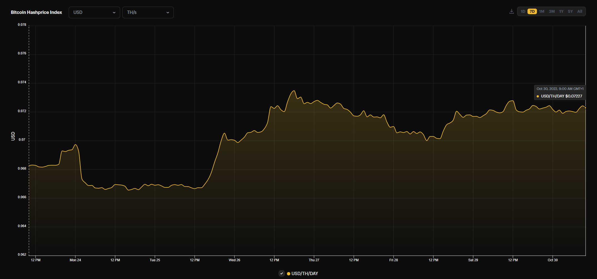597x279 pixels.
Task: Click the 0.064 y-axis label
Action: pyautogui.click(x=22, y=226)
